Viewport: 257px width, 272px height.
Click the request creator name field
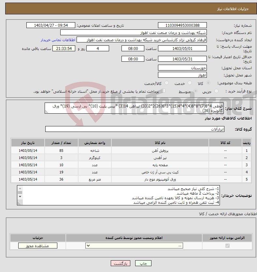[x=142, y=40]
